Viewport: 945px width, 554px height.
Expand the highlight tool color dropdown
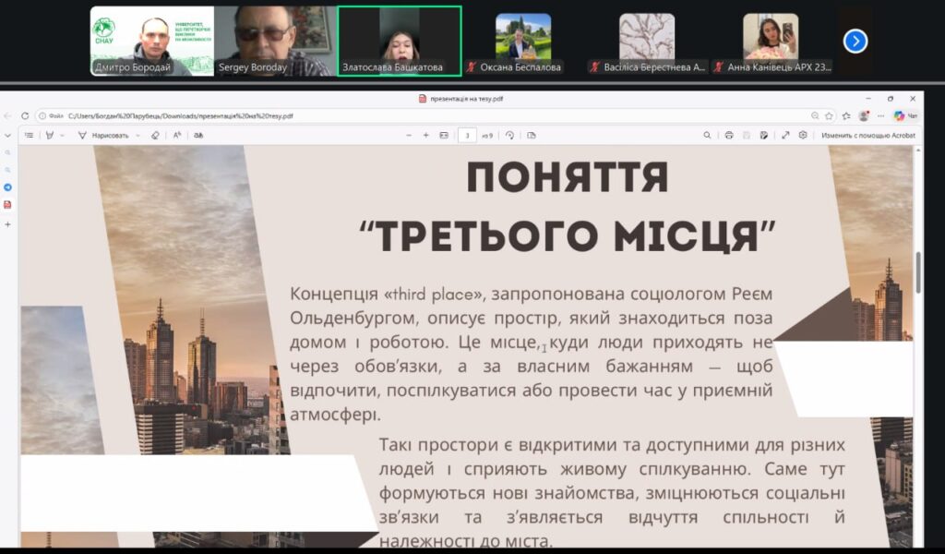(62, 135)
